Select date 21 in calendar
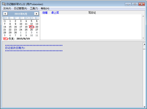This screenshot has height=109, width=147. pos(5,30)
